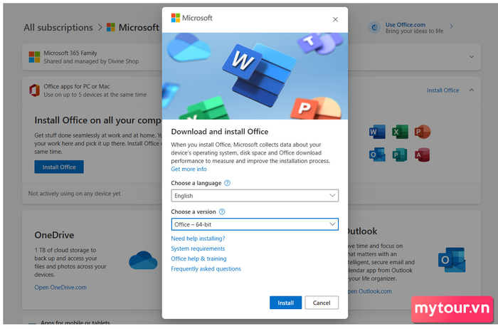Click the Microsoft logo in the dialog header

click(x=191, y=18)
